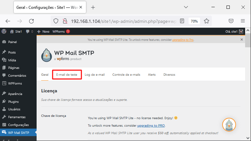
Task: Click the browser forward arrow
Action: pyautogui.click(x=20, y=21)
